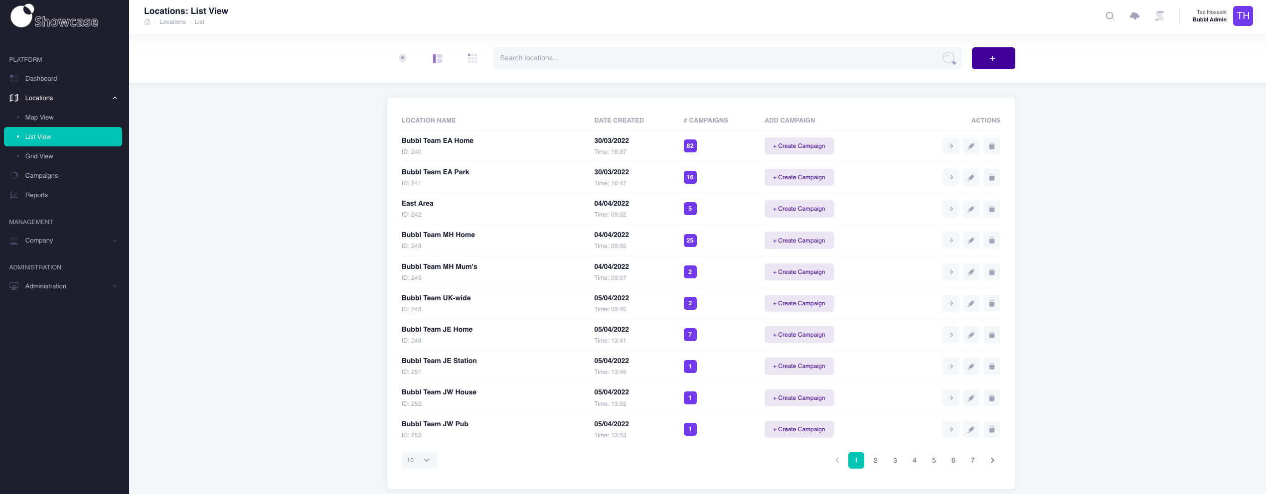Create Campaign for Bubbl Team EA Home

pyautogui.click(x=799, y=146)
